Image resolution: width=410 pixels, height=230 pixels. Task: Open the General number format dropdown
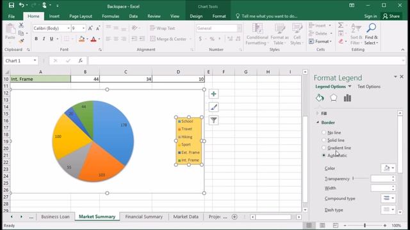point(239,28)
